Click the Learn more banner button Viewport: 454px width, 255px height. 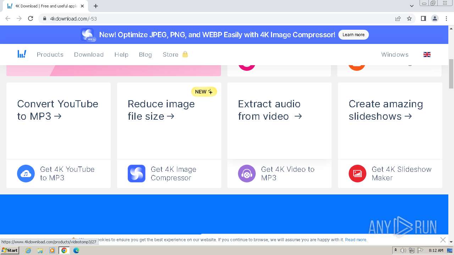pos(353,35)
